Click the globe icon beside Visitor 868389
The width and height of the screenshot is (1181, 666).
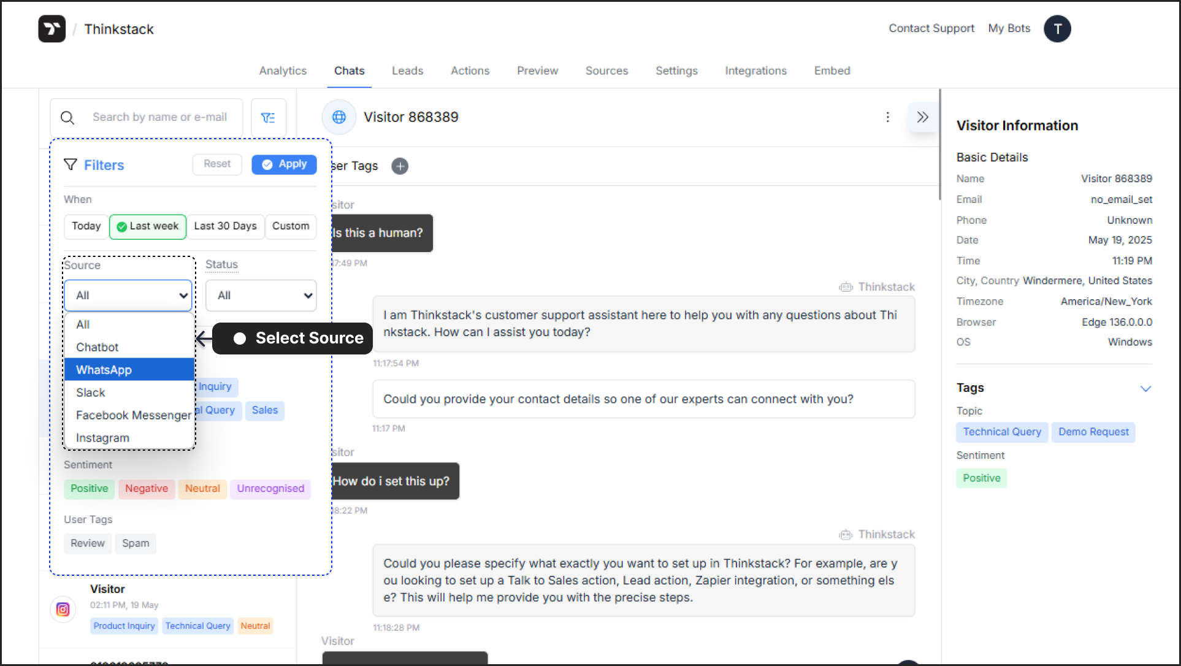point(339,117)
